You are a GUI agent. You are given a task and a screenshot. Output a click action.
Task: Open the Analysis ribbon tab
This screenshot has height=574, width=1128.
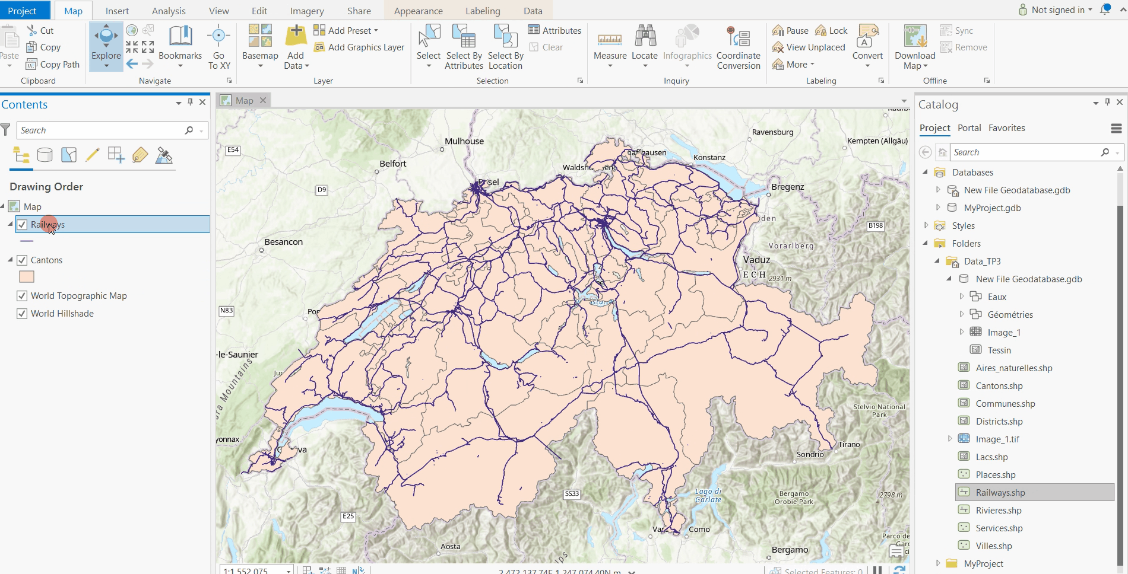[x=169, y=11]
